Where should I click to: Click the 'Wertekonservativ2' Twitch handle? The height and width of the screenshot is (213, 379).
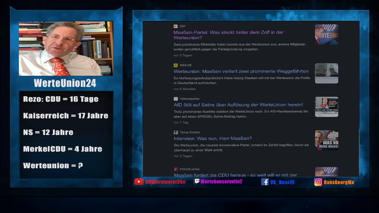click(x=221, y=182)
